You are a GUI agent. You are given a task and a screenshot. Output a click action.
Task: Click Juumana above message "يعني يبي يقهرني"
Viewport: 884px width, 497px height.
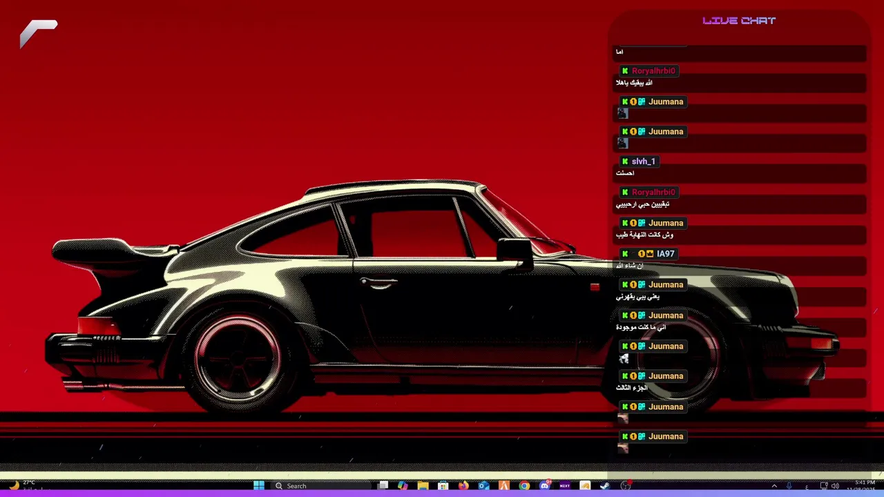666,284
